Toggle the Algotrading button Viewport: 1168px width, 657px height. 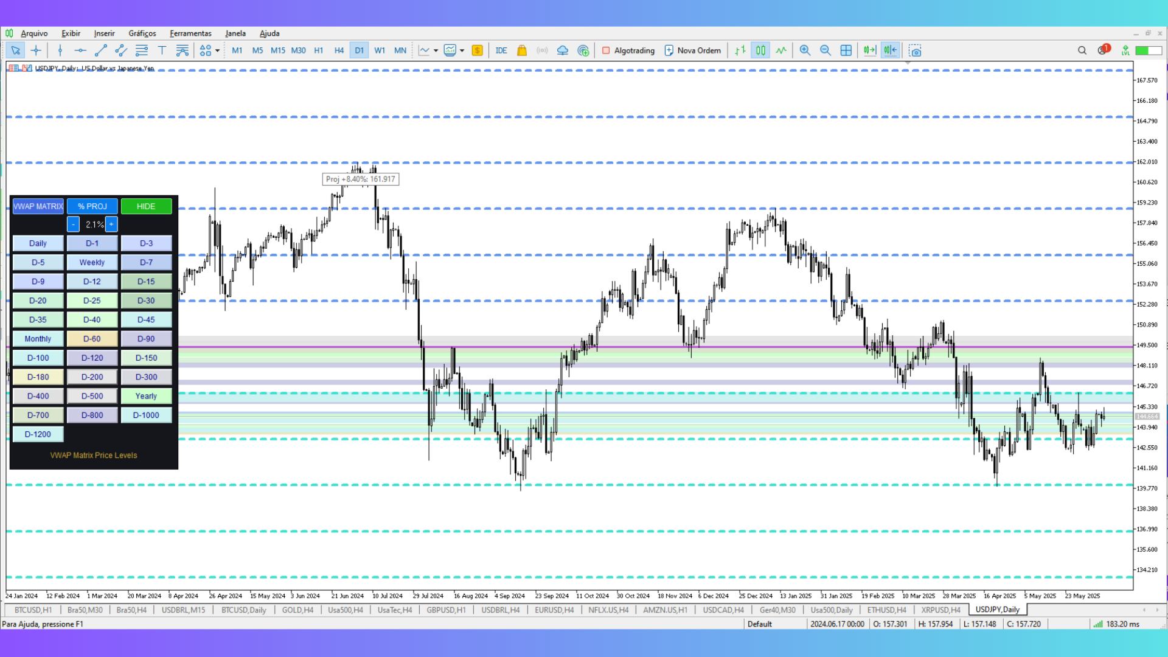pyautogui.click(x=628, y=50)
